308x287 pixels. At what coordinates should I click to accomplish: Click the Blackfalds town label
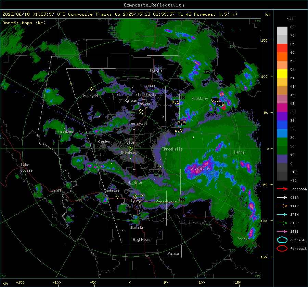(x=145, y=95)
